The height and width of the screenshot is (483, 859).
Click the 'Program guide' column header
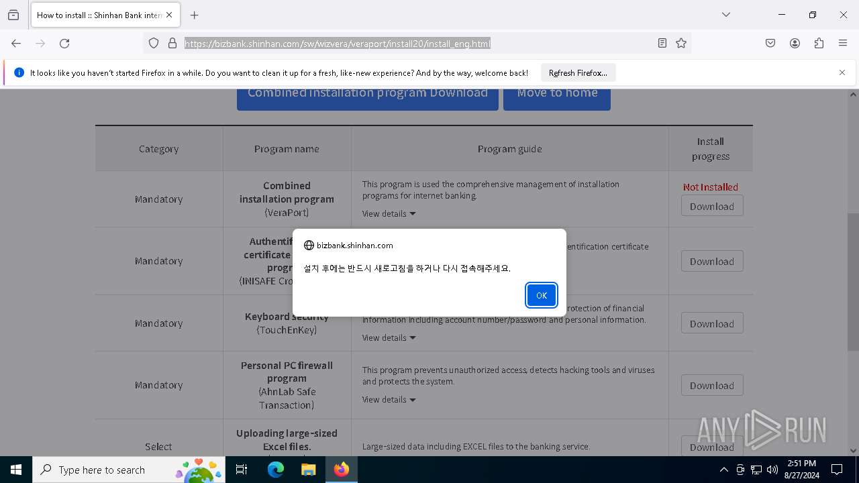(x=510, y=149)
